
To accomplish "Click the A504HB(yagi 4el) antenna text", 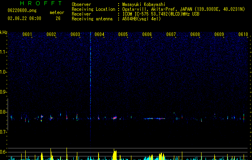I will coord(141,19).
